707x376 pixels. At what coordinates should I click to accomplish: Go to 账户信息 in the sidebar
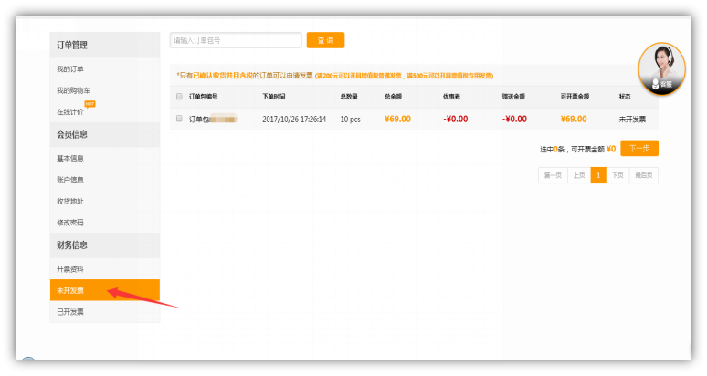point(70,180)
